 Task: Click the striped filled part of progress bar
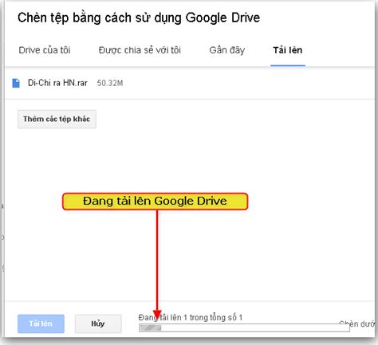151,328
